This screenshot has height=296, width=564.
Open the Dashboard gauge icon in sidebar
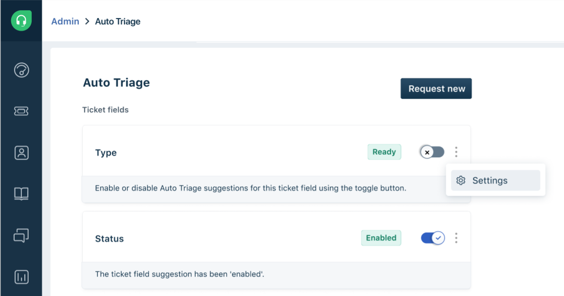(21, 70)
